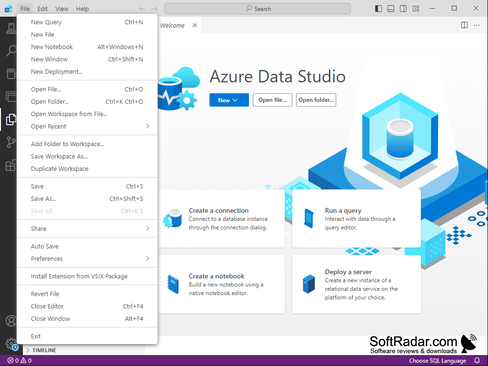Open the Extensions view icon

11,165
